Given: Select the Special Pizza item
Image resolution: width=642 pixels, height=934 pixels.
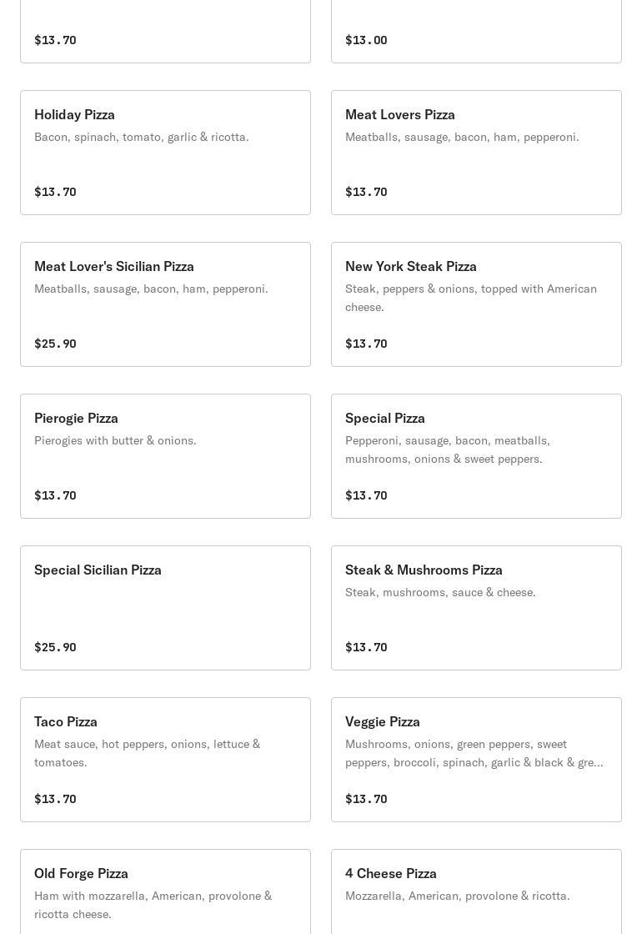Looking at the screenshot, I should [x=476, y=456].
